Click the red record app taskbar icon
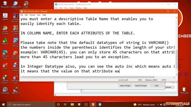The height and width of the screenshot is (107, 191). [x=86, y=104]
